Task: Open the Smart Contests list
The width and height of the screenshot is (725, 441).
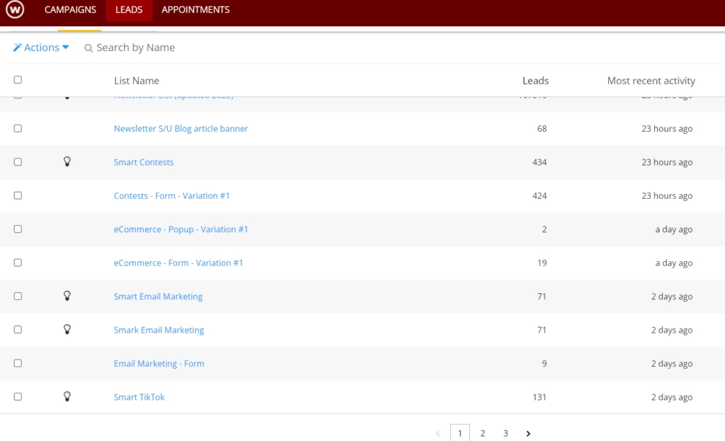Action: 143,162
